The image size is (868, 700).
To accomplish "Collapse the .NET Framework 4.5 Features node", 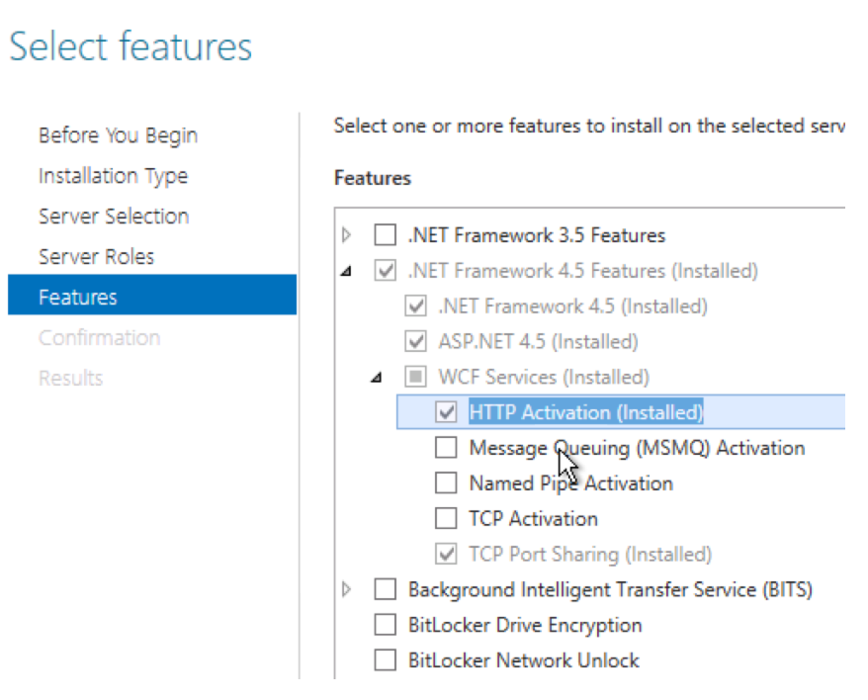I will (x=345, y=272).
